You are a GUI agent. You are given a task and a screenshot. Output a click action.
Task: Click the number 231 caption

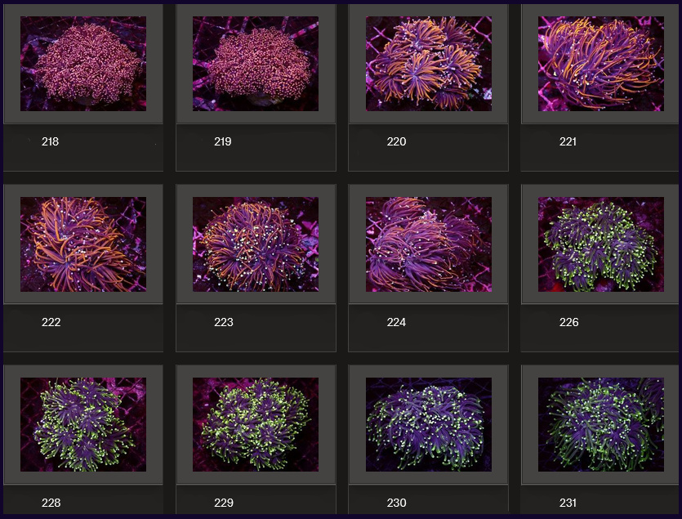click(x=568, y=503)
